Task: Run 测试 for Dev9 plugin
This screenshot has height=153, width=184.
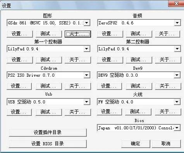Action: pyautogui.click(x=139, y=86)
